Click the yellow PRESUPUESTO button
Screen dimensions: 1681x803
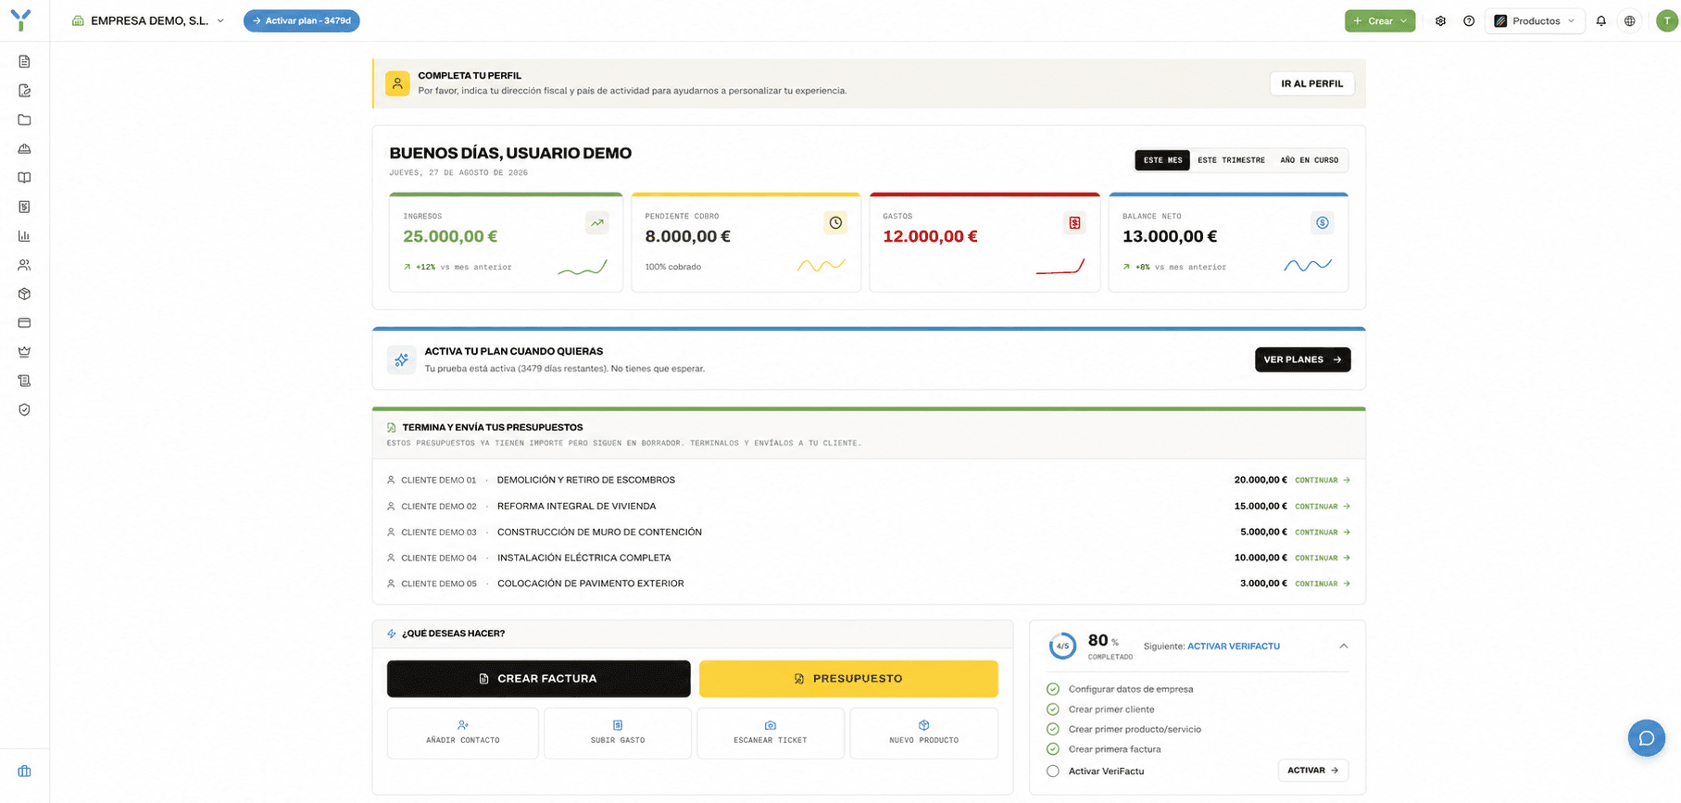point(848,679)
